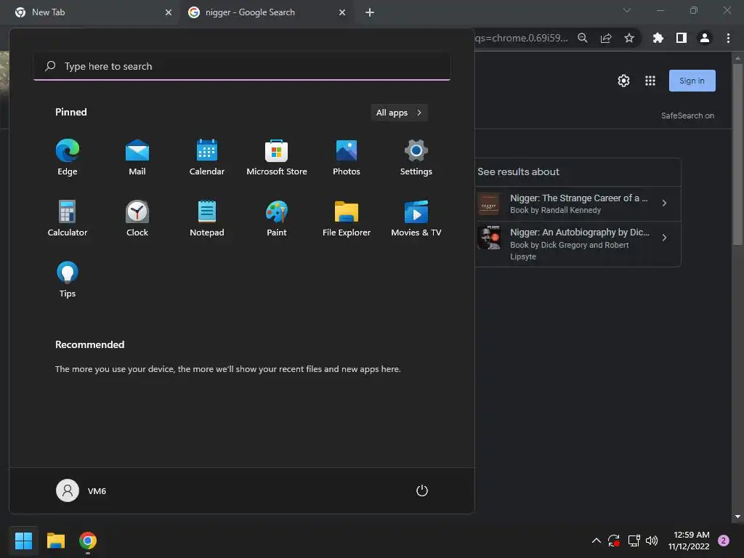Toggle the Chrome side panel
The height and width of the screenshot is (558, 744).
pos(682,38)
